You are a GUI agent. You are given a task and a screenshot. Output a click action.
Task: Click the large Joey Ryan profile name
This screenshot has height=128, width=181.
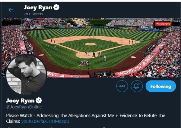point(21,100)
